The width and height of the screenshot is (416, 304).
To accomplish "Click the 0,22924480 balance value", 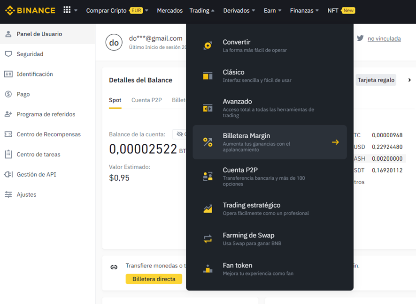I will click(x=387, y=147).
